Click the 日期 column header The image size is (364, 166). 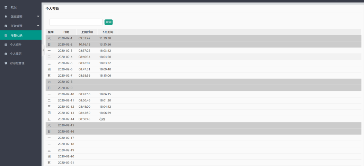point(66,32)
